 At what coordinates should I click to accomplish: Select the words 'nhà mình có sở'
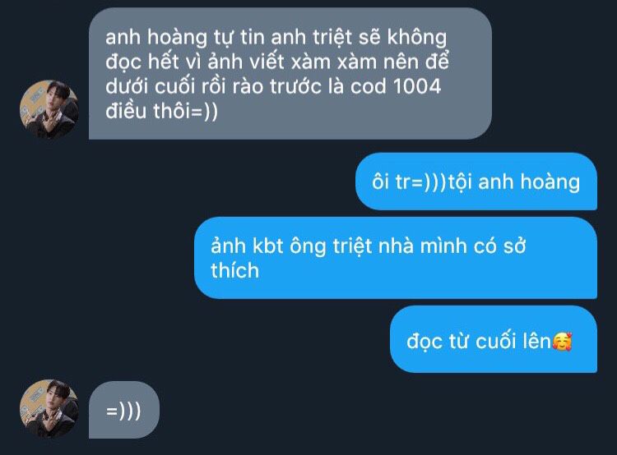tap(452, 246)
